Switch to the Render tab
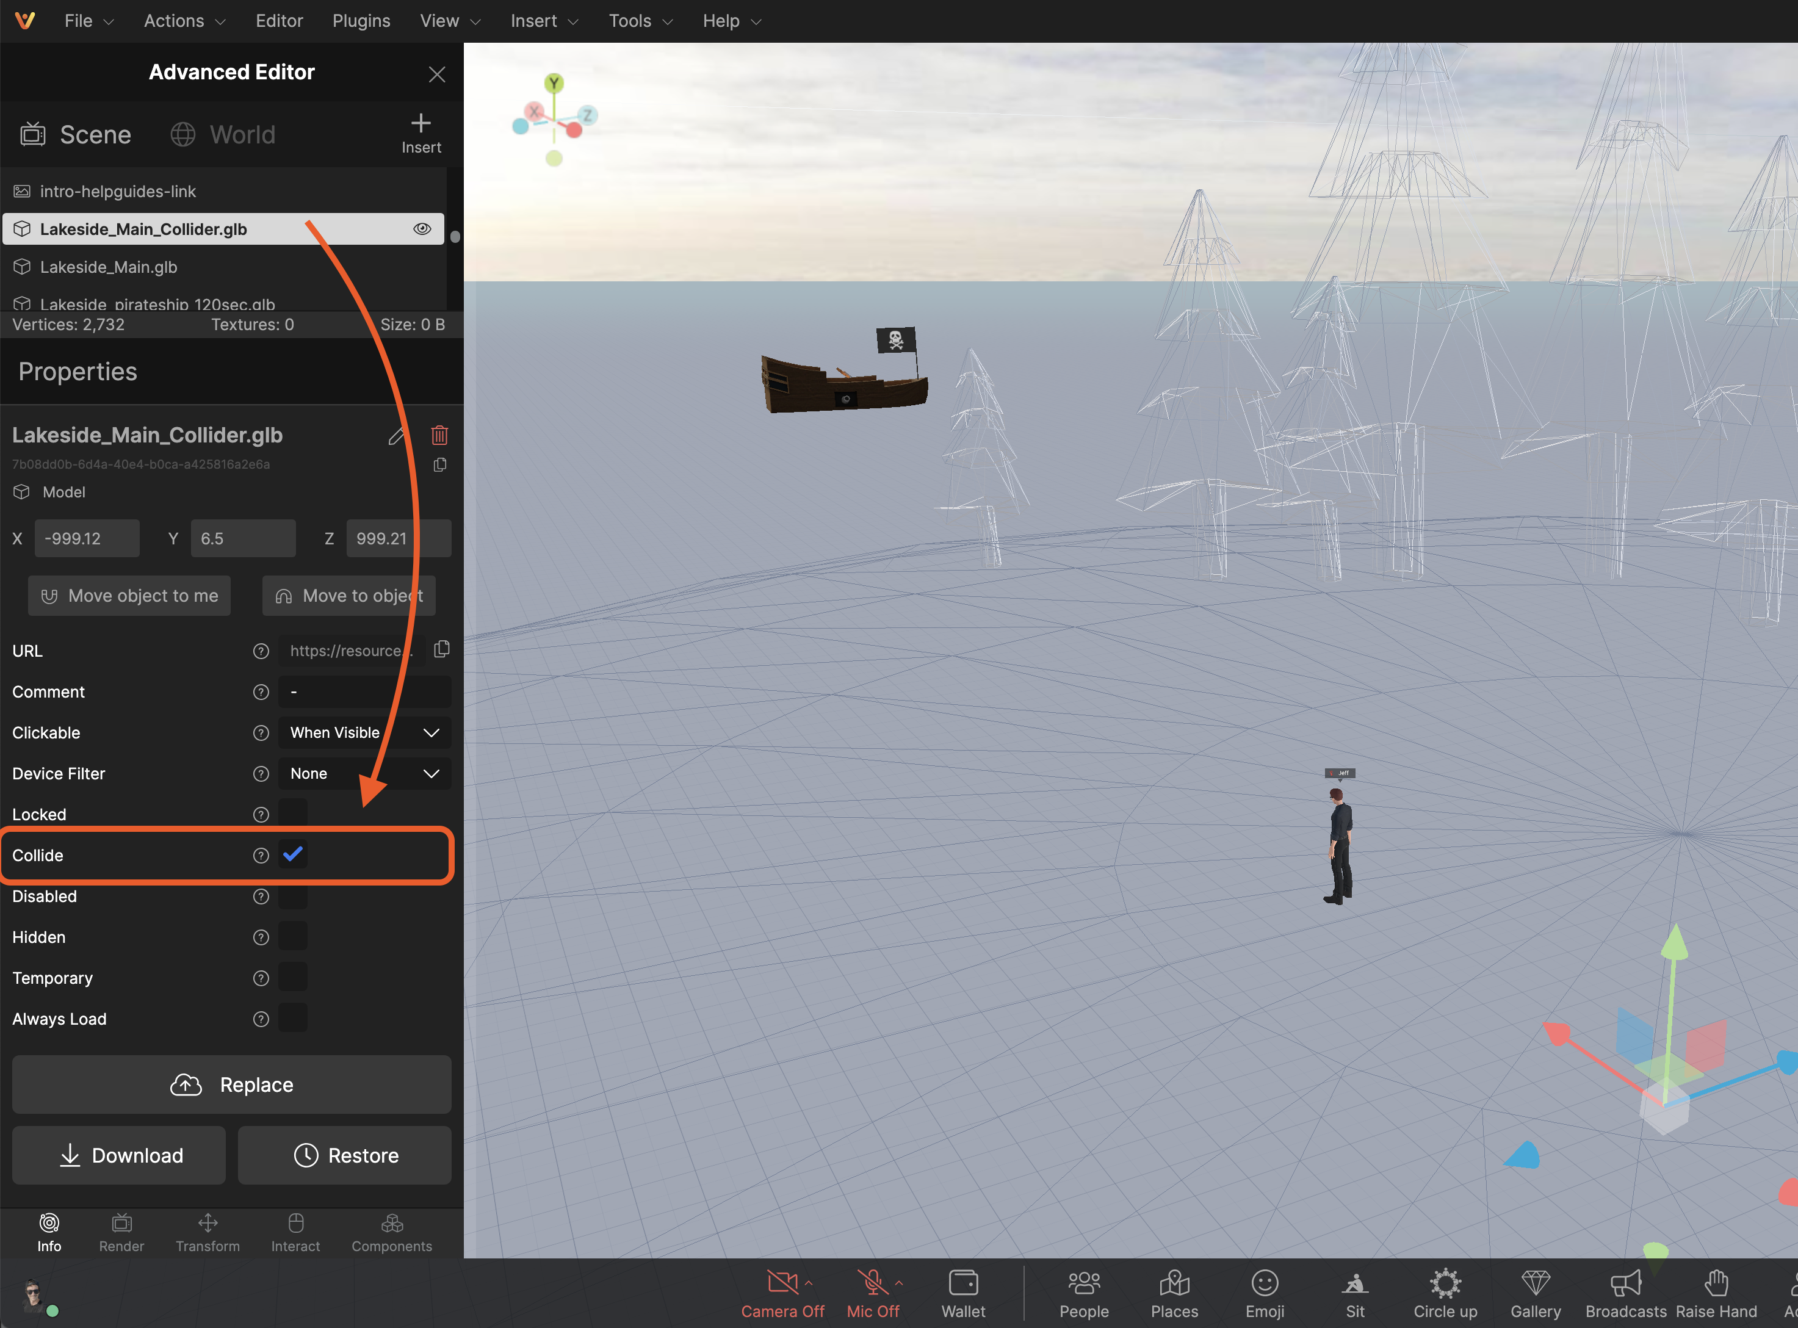Image resolution: width=1798 pixels, height=1328 pixels. coord(121,1233)
